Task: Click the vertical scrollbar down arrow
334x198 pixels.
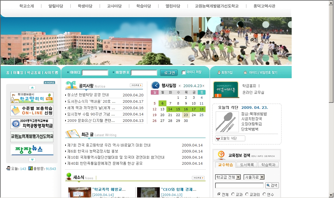Action: click(x=331, y=195)
